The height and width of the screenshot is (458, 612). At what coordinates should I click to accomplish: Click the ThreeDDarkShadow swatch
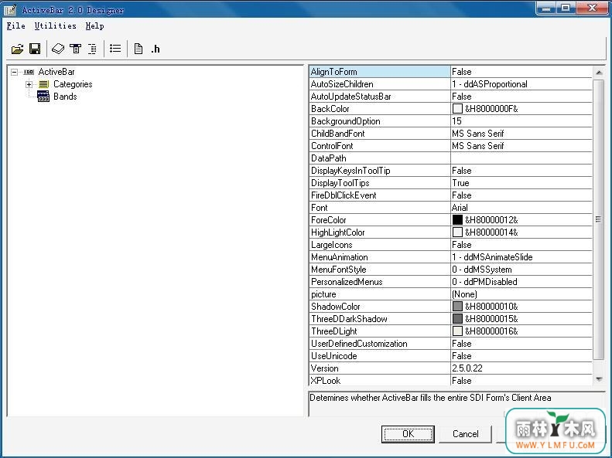point(457,318)
